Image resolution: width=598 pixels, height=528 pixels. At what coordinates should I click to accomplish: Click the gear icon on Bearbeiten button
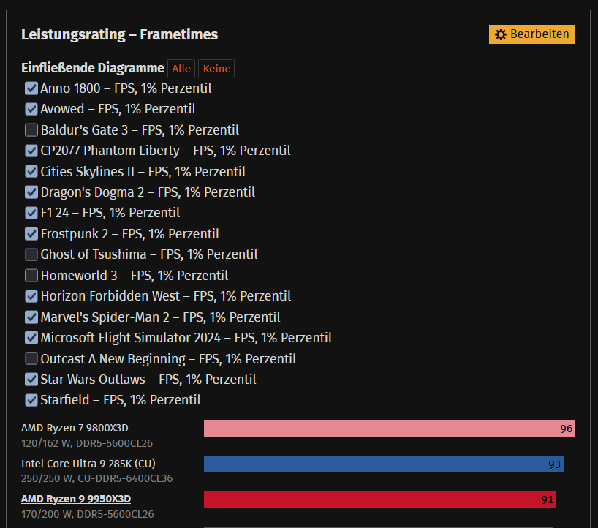pos(501,34)
